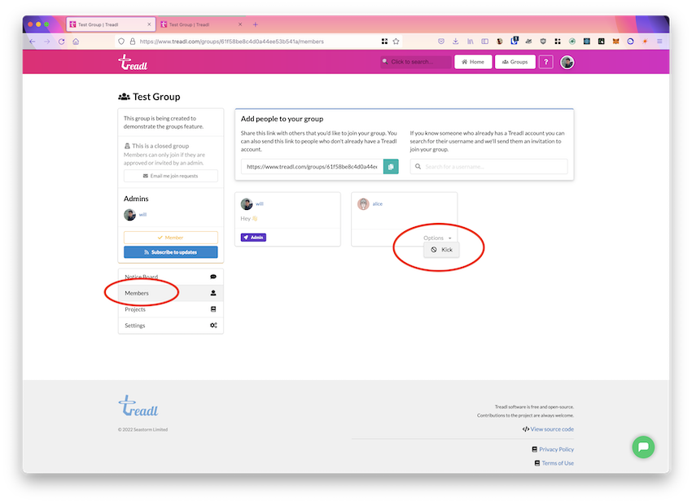Screen dimensions: 692x503
Task: Click will's avatar in the Admins section
Action: [129, 215]
